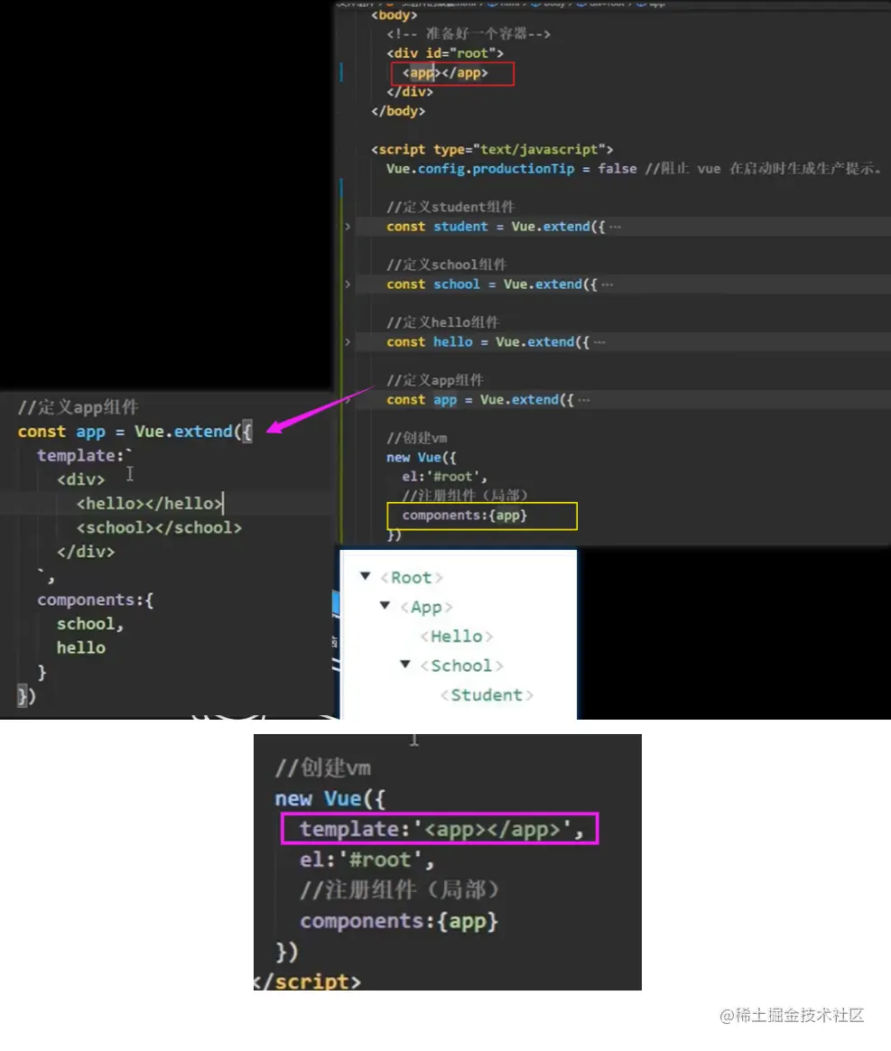The height and width of the screenshot is (1051, 891).
Task: Click the //定义app组件 comment in left panel
Action: pyautogui.click(x=79, y=407)
